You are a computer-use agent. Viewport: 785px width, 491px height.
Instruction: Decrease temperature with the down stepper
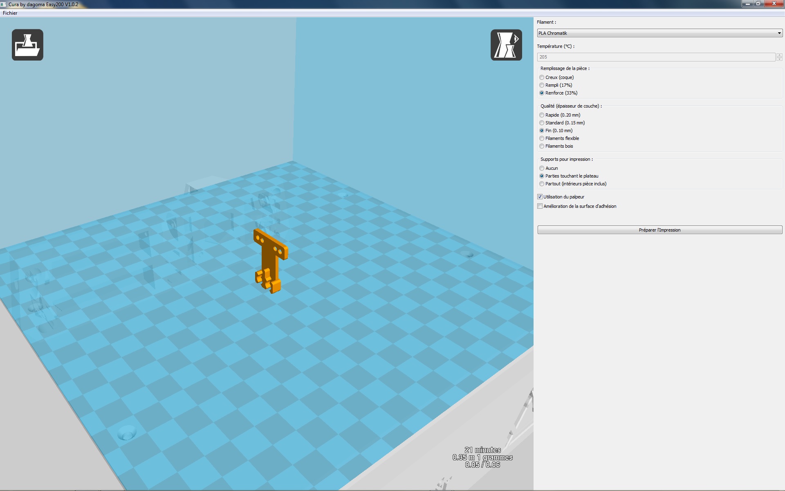pyautogui.click(x=779, y=59)
